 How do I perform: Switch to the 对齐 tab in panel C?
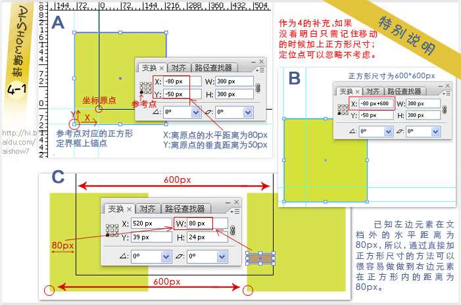pyautogui.click(x=147, y=209)
